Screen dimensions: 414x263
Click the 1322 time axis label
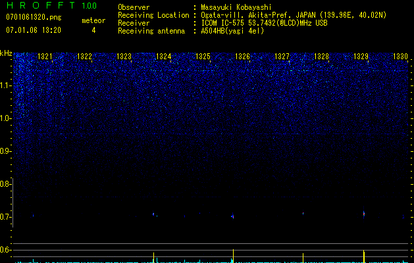(84, 57)
